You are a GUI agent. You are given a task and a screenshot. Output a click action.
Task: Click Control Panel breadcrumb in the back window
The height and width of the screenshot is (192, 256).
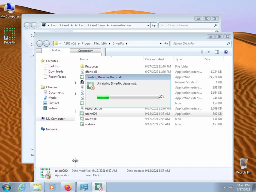(60, 25)
